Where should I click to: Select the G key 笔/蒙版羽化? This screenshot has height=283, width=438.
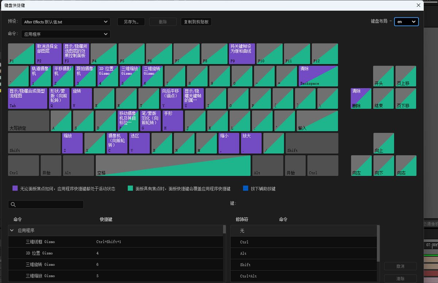[150, 121]
